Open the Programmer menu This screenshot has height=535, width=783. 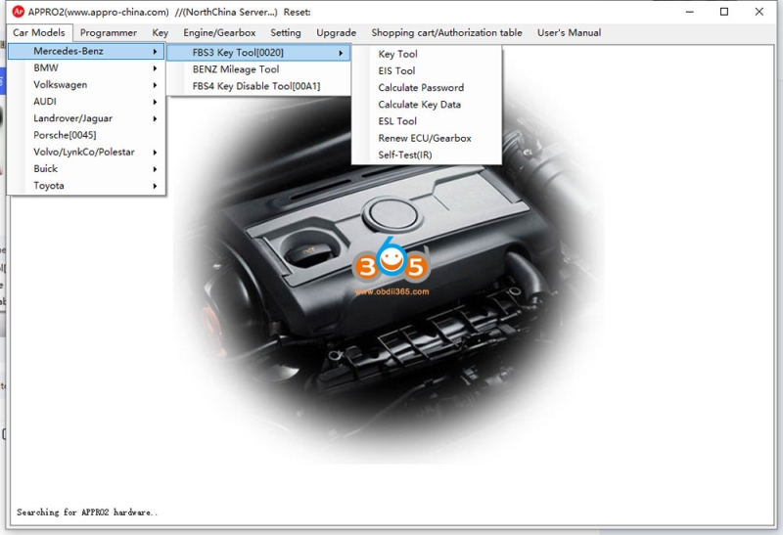109,33
